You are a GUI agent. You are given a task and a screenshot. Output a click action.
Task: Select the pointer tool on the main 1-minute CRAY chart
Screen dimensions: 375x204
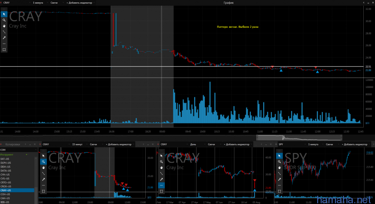click(x=4, y=14)
